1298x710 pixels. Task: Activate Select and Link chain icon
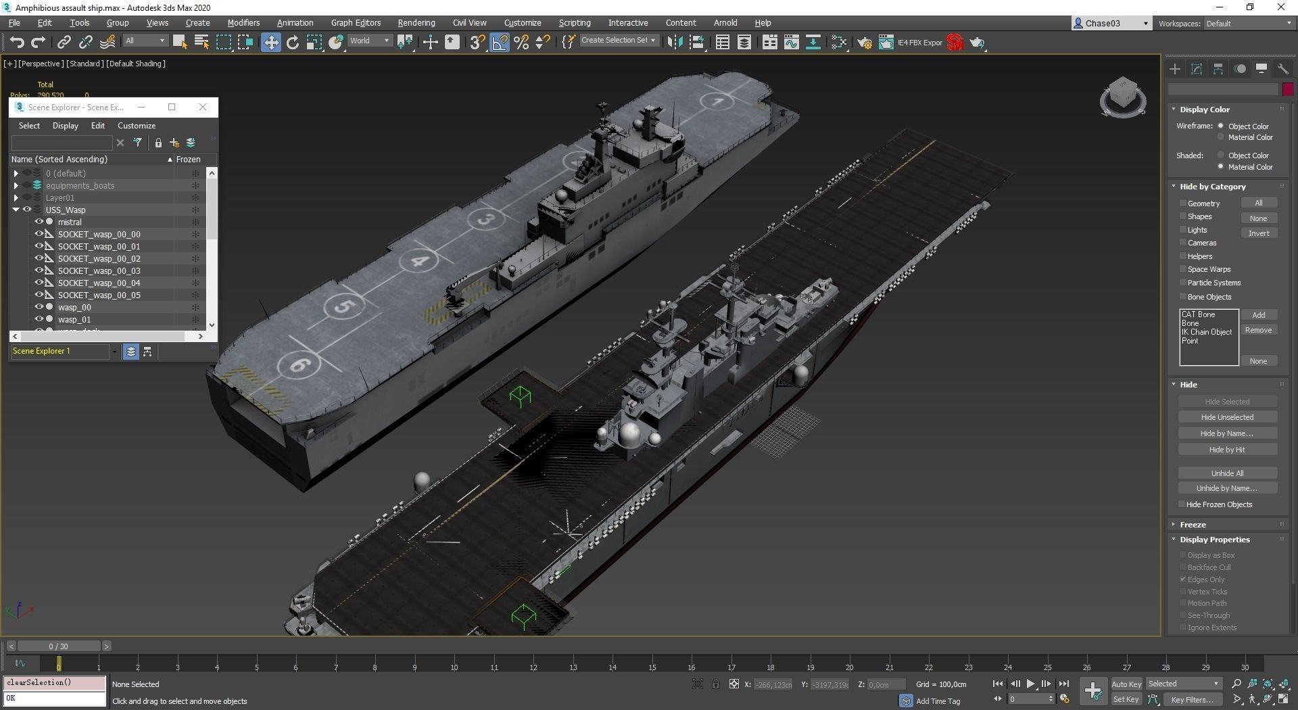coord(64,42)
